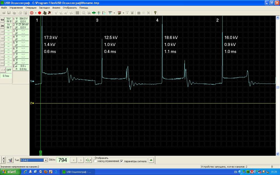Click the 0.1ms time base field

6,76
